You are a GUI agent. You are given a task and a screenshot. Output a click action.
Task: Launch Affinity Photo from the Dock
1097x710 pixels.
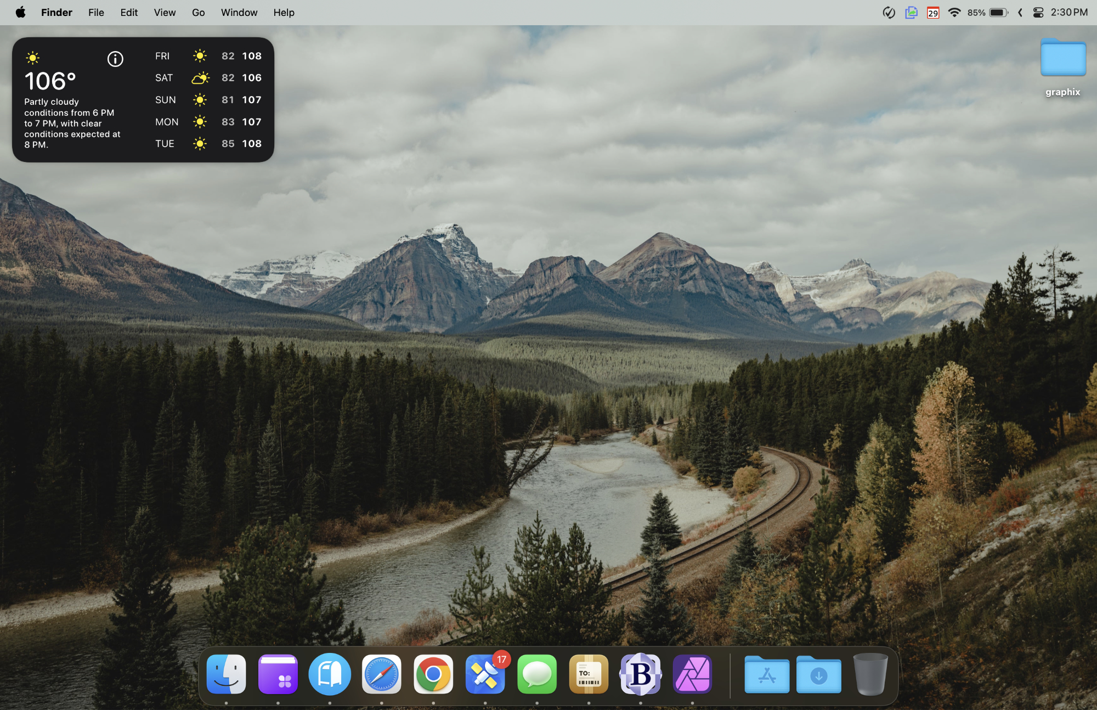click(692, 674)
